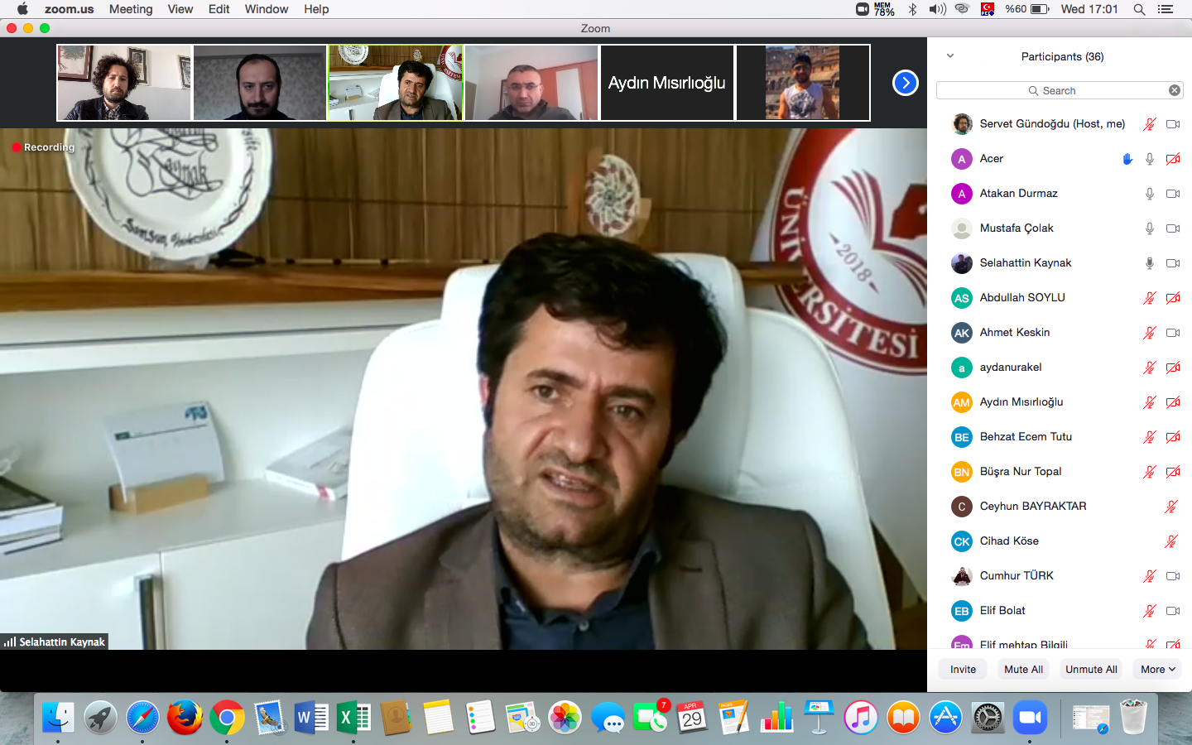Open Microsoft Word from the Dock
The width and height of the screenshot is (1192, 745).
(x=311, y=718)
